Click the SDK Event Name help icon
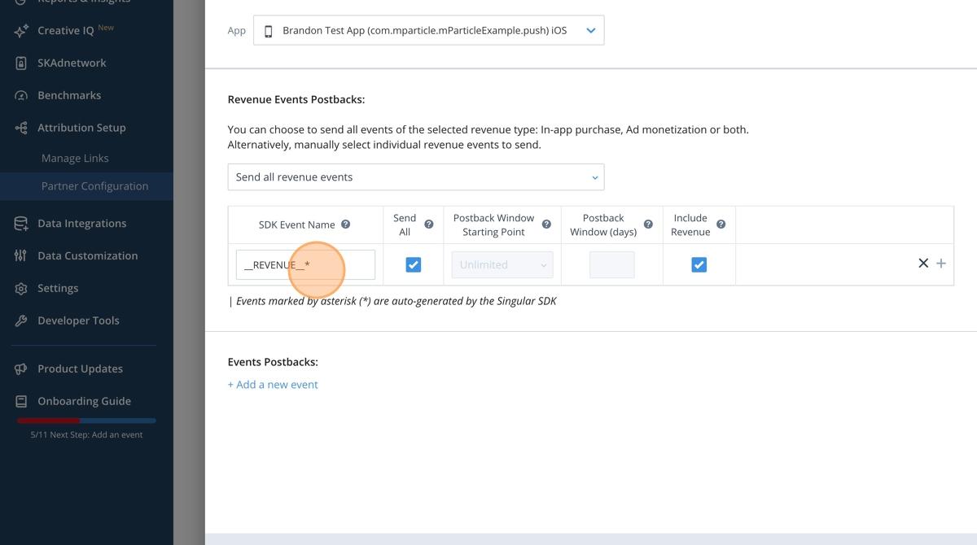Viewport: 977px width, 545px height. [x=345, y=224]
